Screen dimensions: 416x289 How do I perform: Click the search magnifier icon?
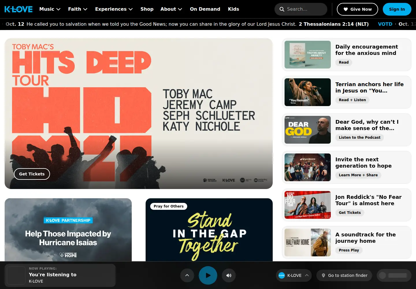coord(282,9)
